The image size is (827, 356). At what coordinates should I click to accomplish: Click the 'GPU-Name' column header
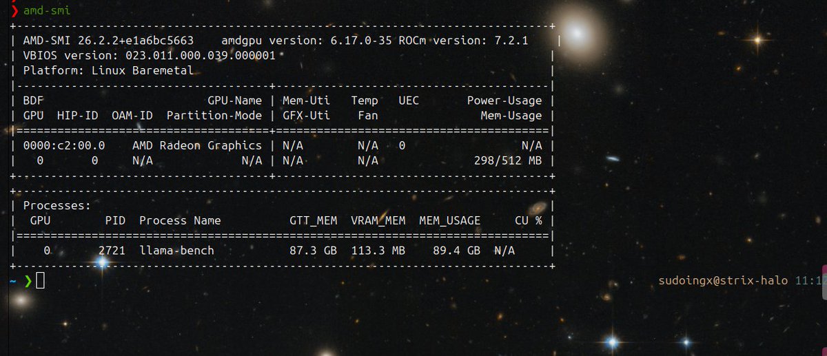235,101
